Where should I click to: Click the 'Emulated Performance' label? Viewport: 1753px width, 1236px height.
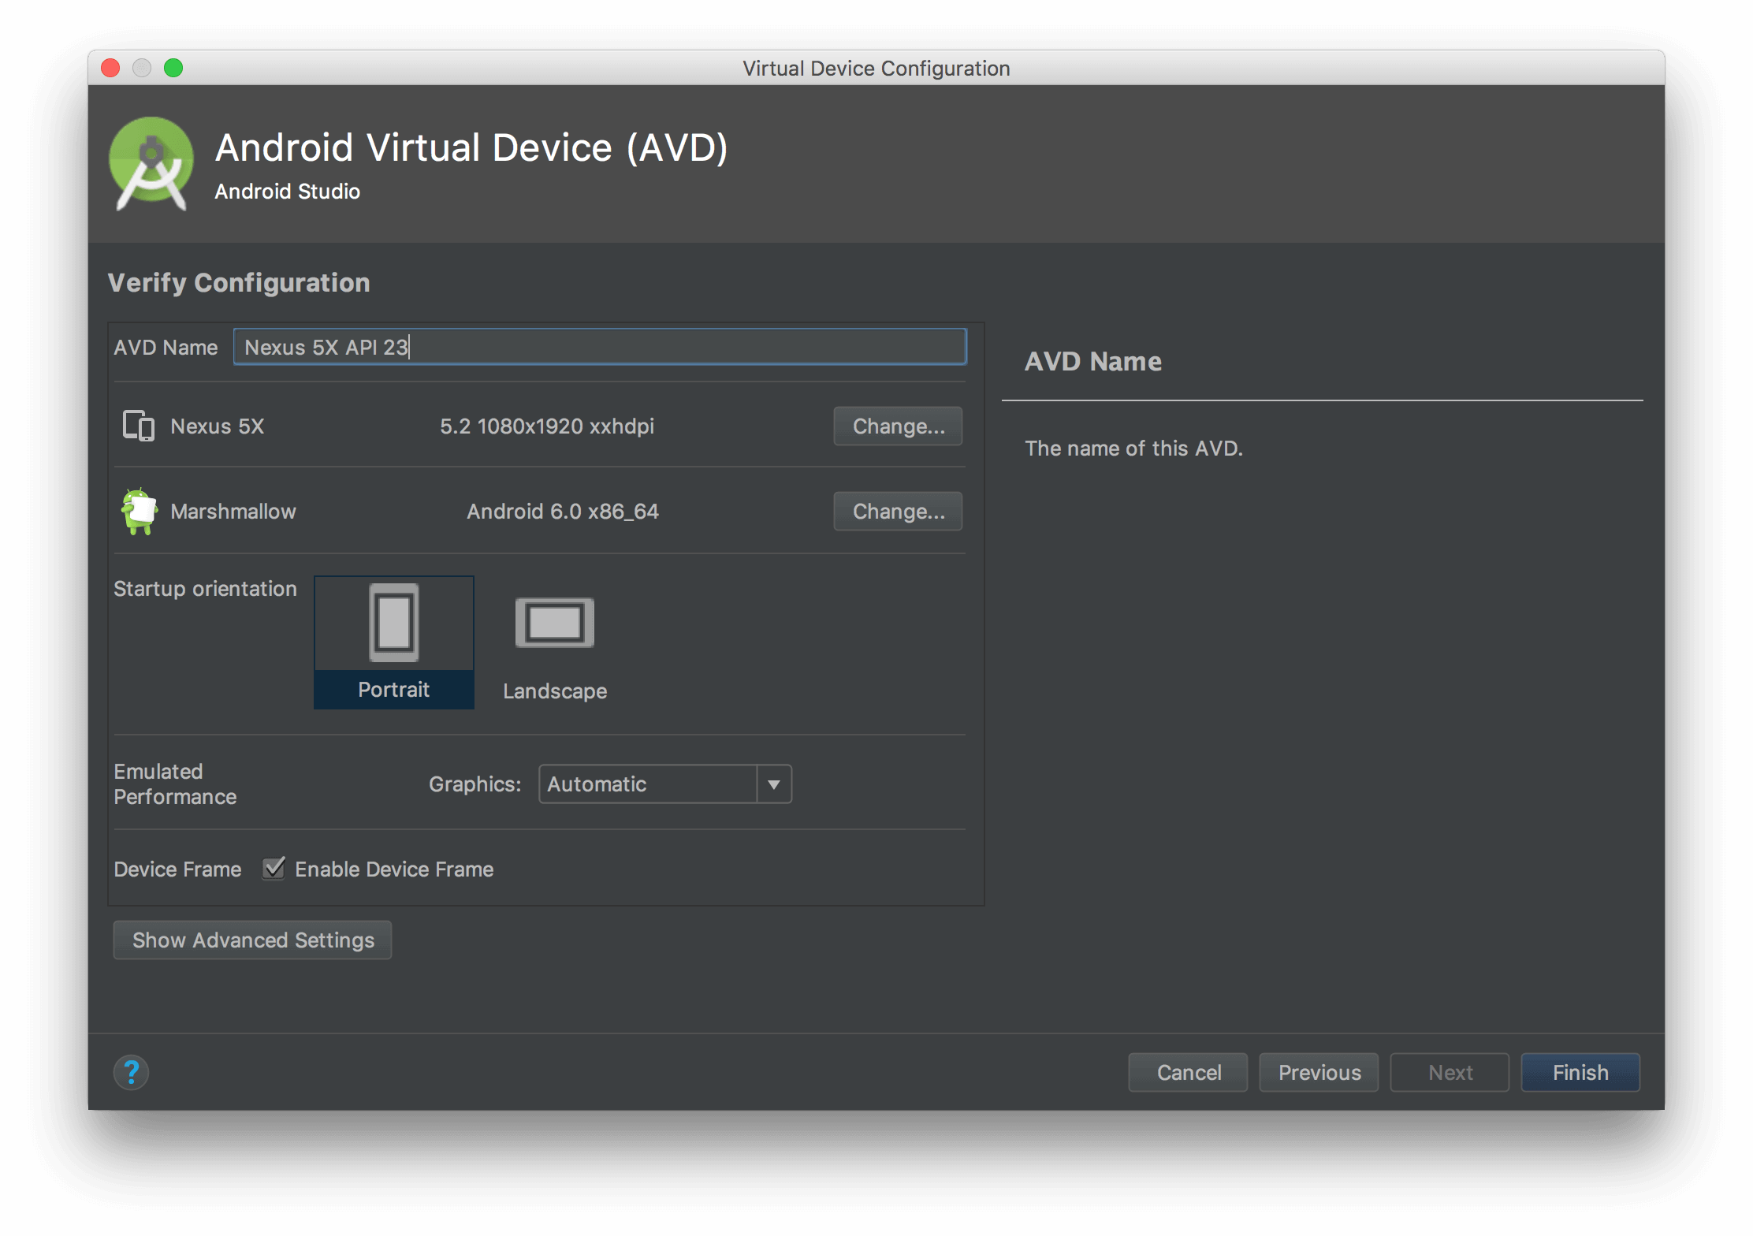tap(175, 784)
